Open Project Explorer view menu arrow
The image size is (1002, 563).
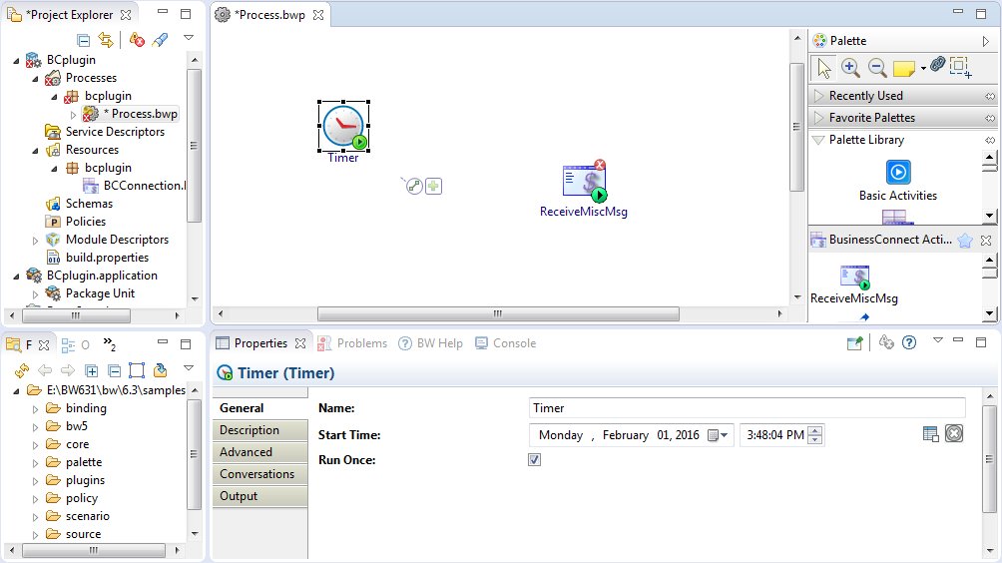189,38
